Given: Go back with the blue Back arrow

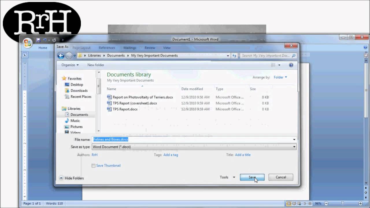Looking at the screenshot, I should tap(61, 55).
